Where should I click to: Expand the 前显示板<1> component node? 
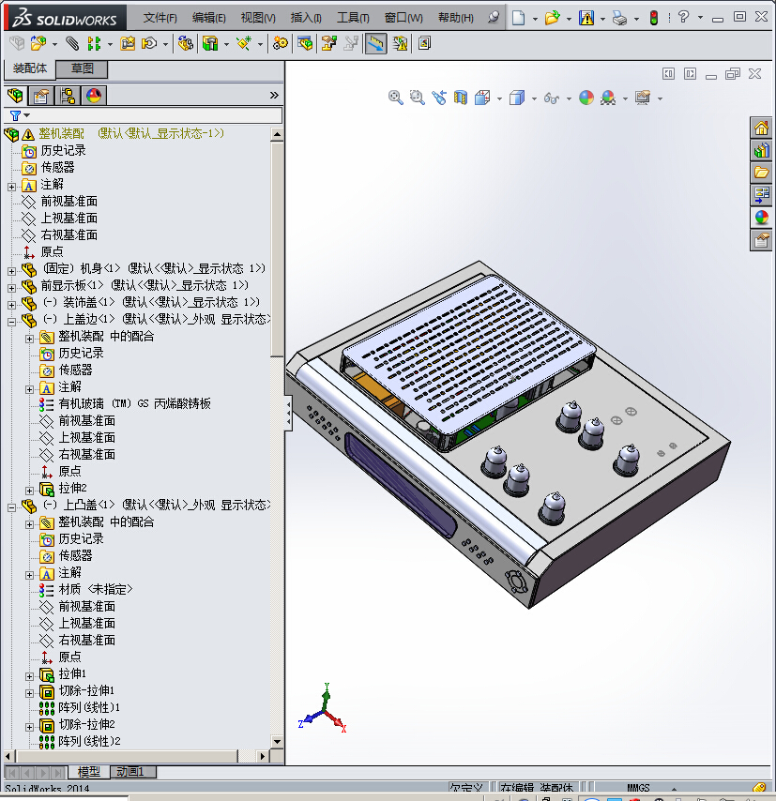pos(12,288)
